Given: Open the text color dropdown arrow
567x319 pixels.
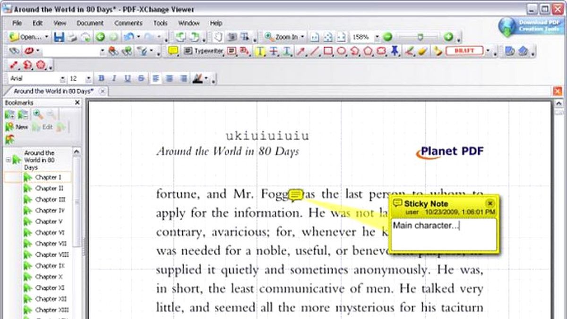Looking at the screenshot, I should tap(206, 79).
